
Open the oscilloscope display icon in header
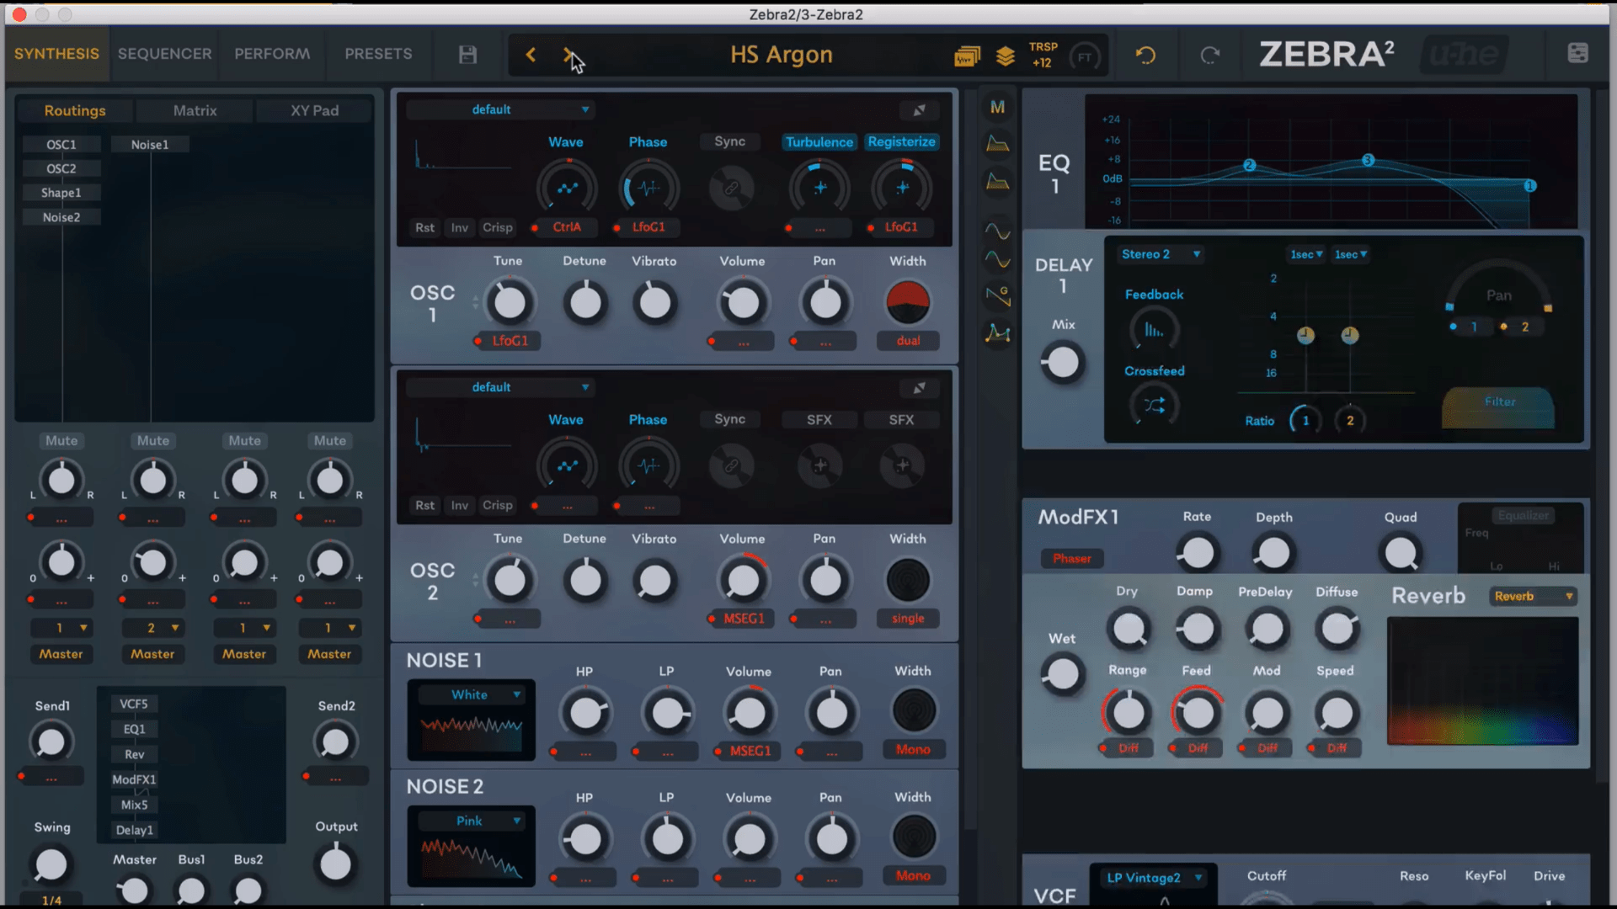(x=968, y=56)
